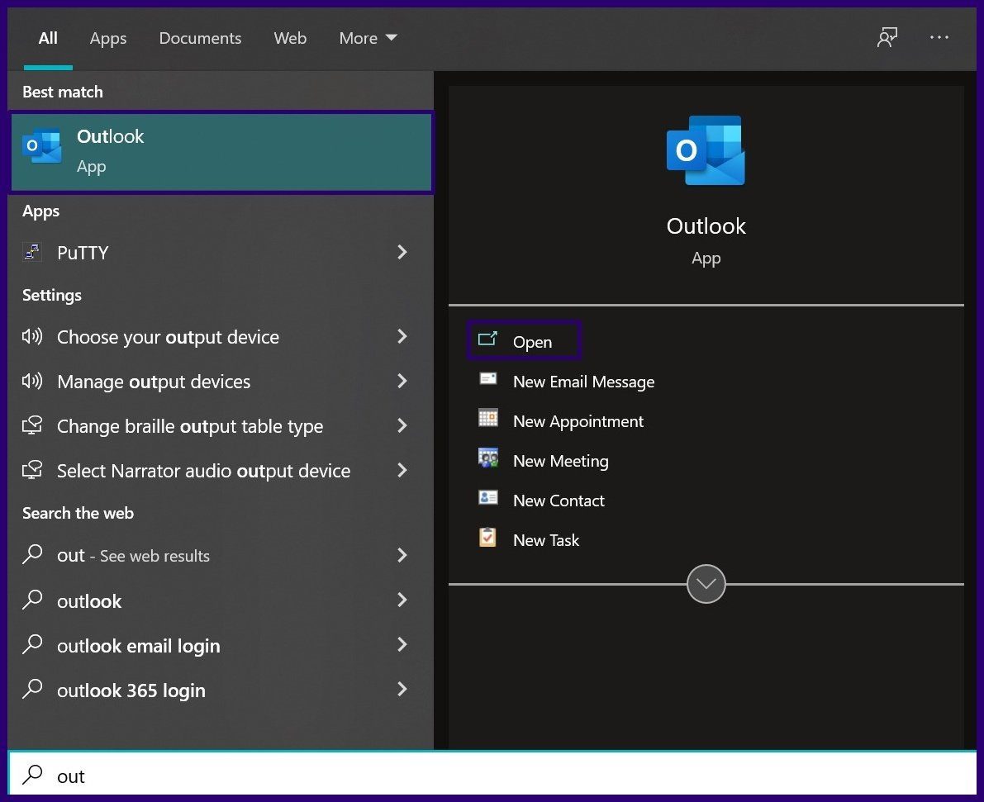Image resolution: width=984 pixels, height=802 pixels.
Task: Click the magnifier icon beside 'outlook' web suggestion
Action: pos(32,600)
